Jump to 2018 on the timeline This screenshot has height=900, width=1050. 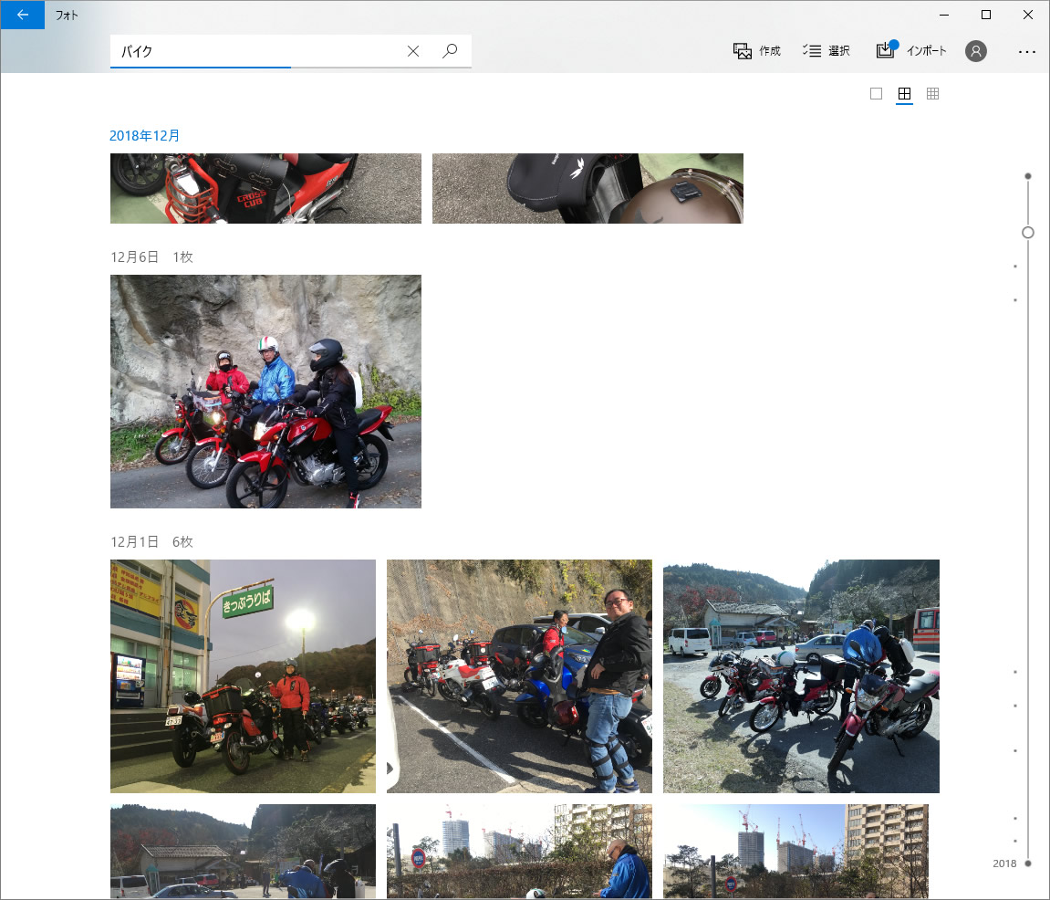[1004, 863]
